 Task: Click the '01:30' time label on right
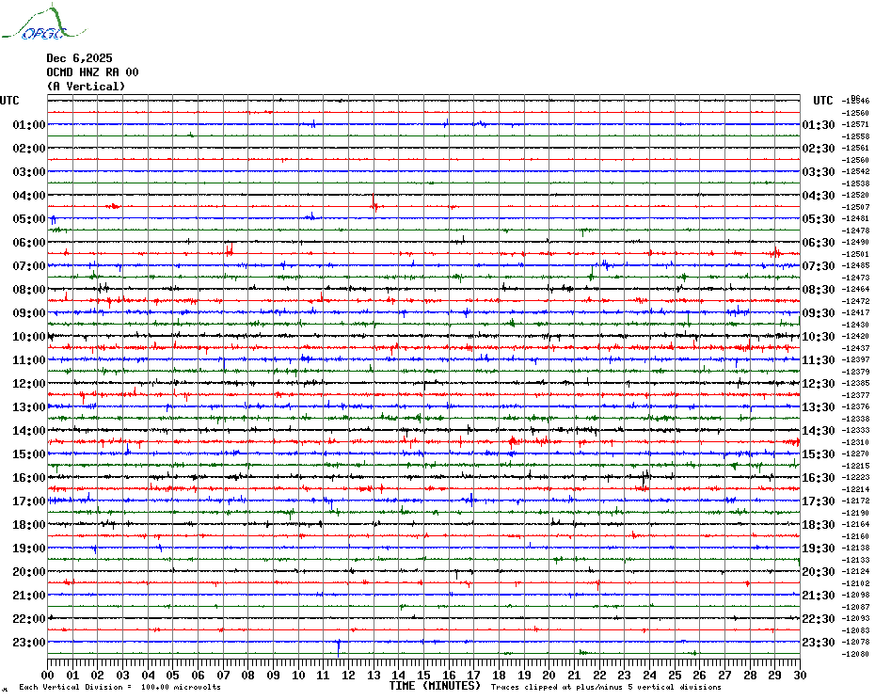click(x=819, y=125)
